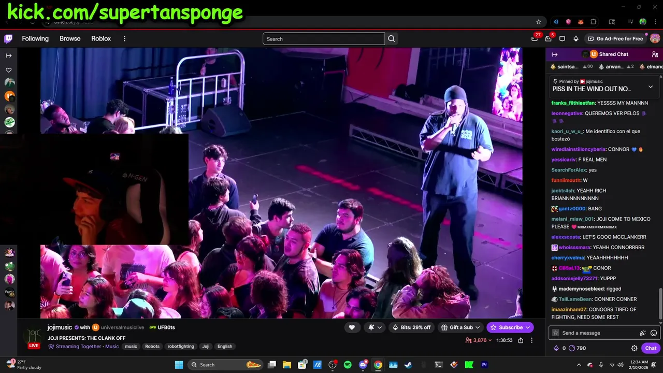Select the English tag
The image size is (663, 373).
(x=225, y=347)
